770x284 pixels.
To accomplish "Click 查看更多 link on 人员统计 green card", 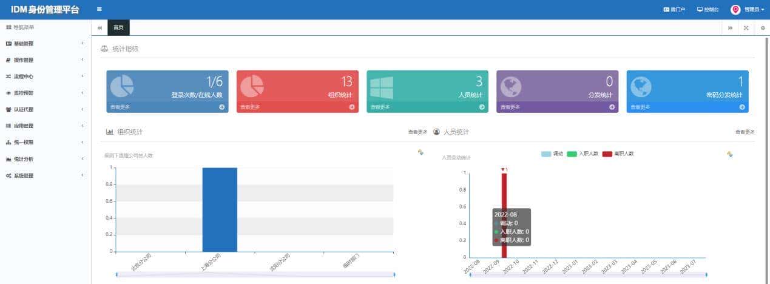I will (x=380, y=107).
